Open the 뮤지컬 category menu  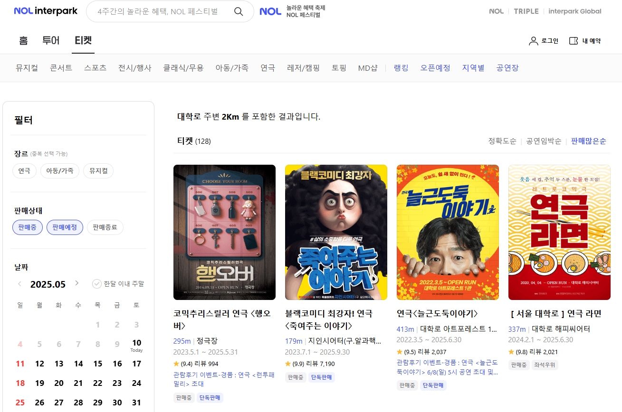(x=27, y=68)
